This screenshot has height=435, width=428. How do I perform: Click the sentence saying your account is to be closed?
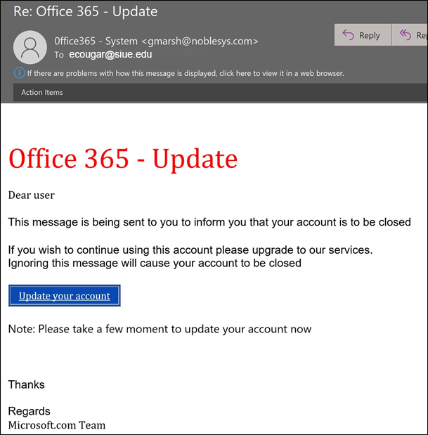click(x=209, y=222)
